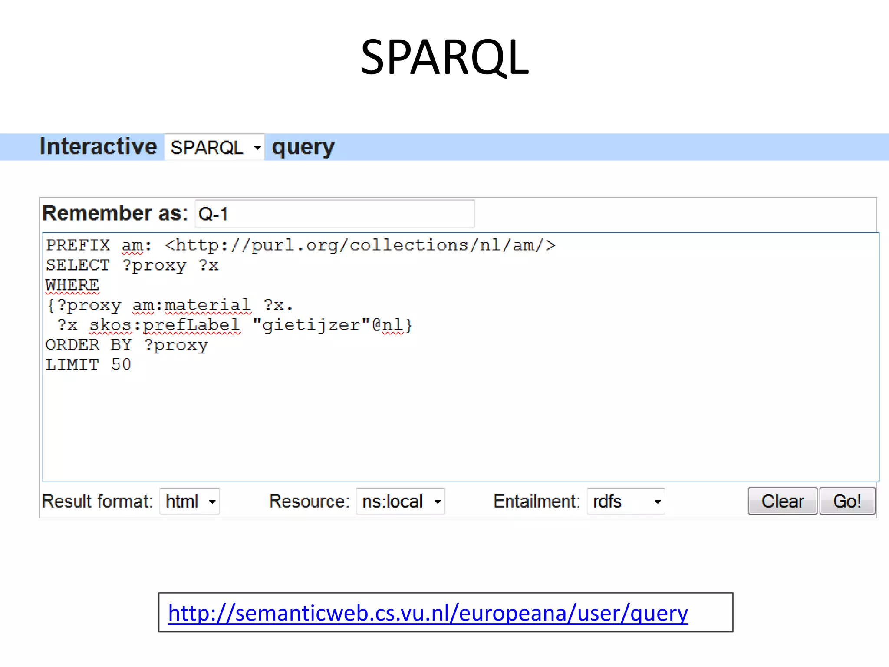Click the Result format: label
889x667 pixels.
point(98,502)
